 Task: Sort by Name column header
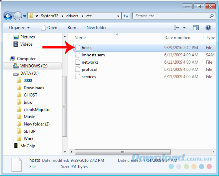pos(80,38)
